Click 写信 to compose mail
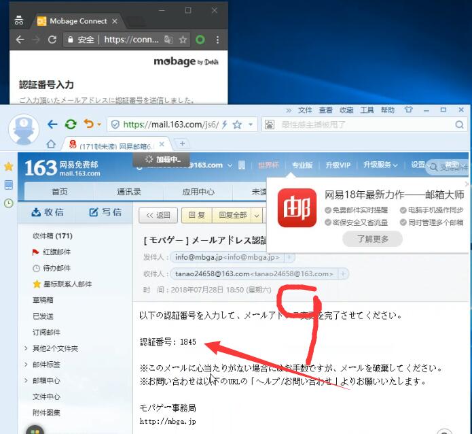The height and width of the screenshot is (434, 472). tap(105, 212)
